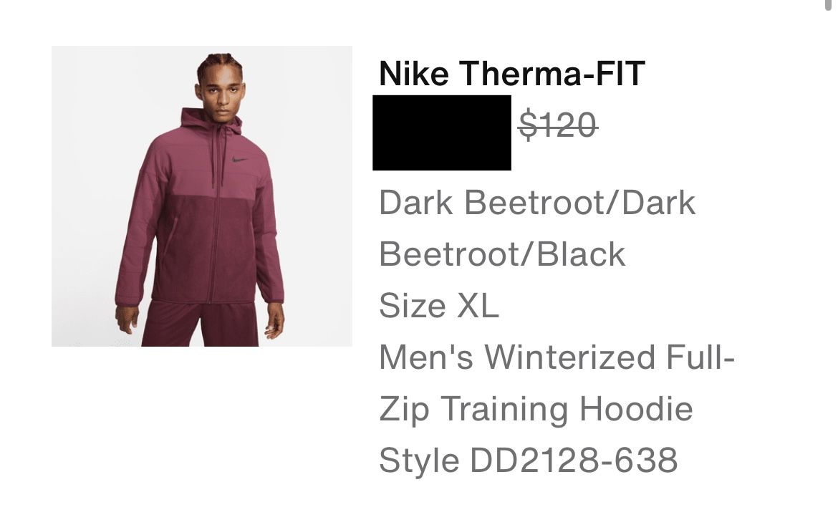The height and width of the screenshot is (525, 838).
Task: Click the Nike swoosh logo on the jacket
Action: [240, 159]
